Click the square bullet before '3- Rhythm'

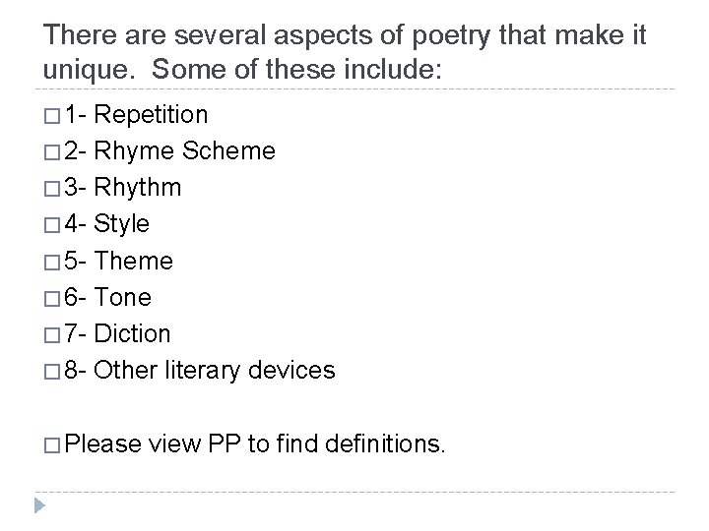[51, 189]
